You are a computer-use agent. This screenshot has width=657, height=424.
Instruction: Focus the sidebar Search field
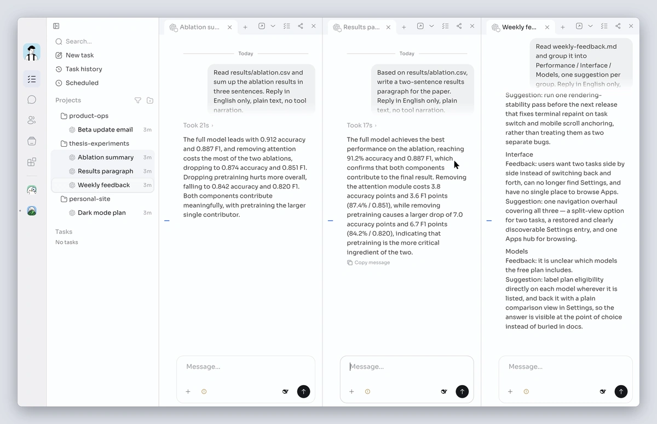click(x=102, y=41)
